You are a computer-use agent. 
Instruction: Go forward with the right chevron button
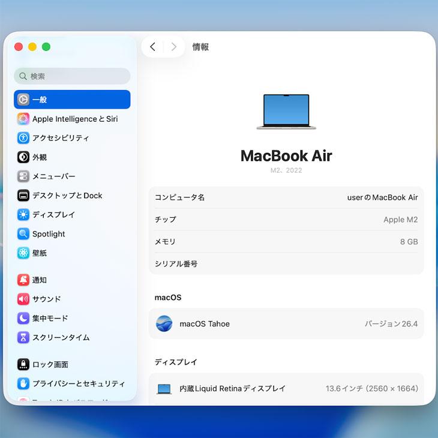click(174, 47)
